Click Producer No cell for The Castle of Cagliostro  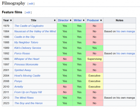point(94,26)
